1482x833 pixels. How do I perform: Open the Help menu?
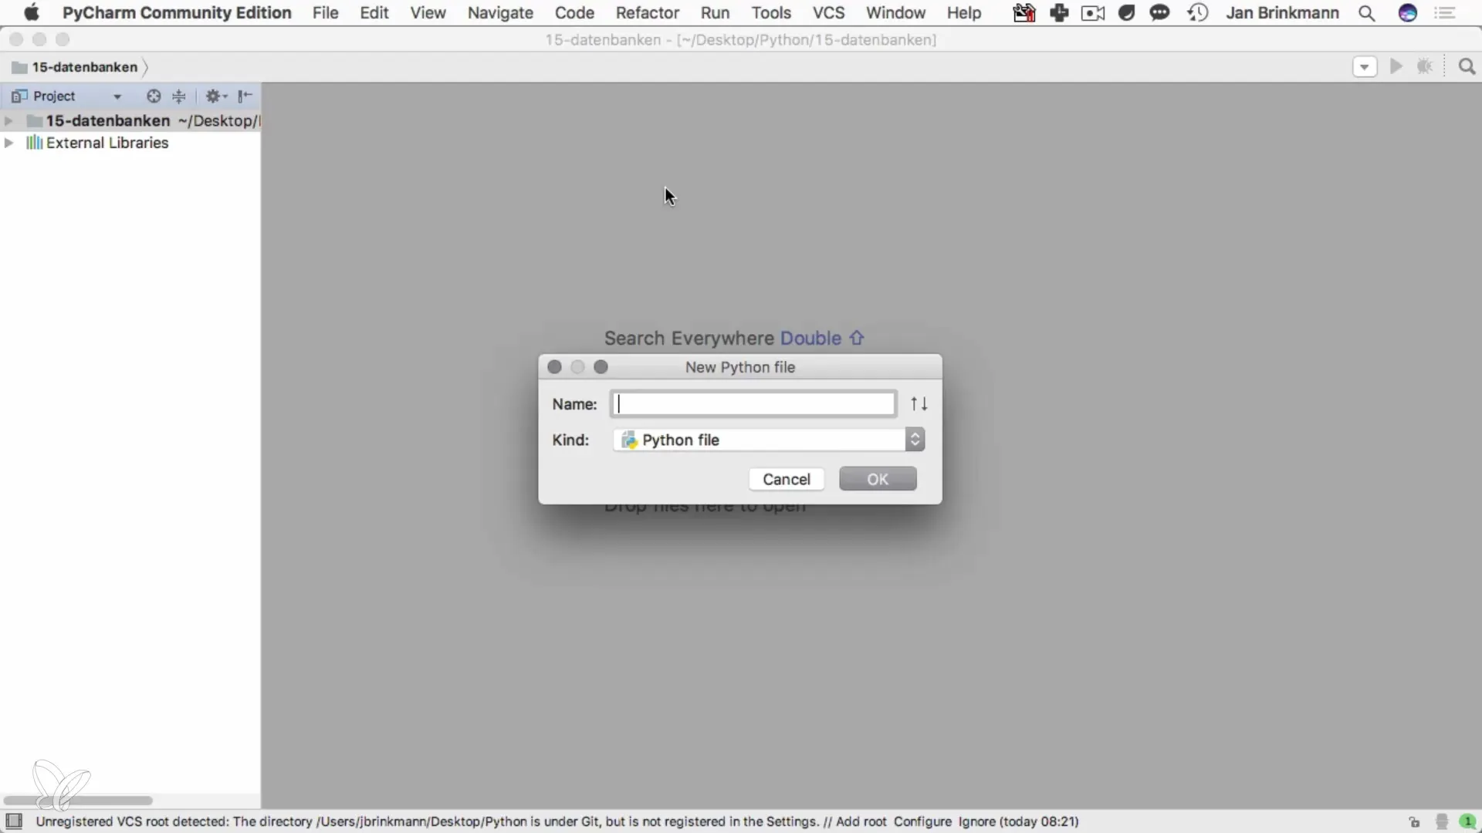(964, 13)
